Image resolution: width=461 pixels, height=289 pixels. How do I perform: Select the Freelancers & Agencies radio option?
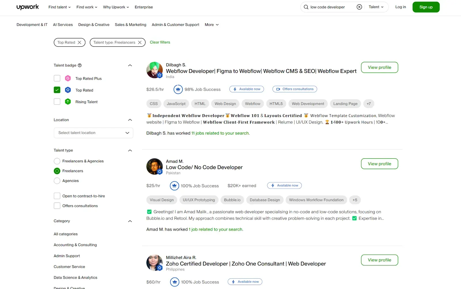[x=57, y=161]
